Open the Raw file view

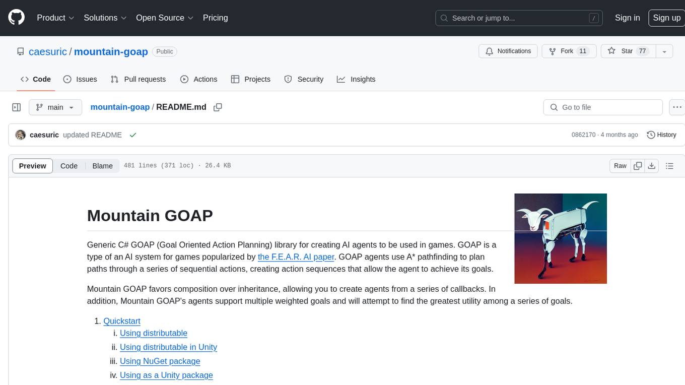(620, 166)
